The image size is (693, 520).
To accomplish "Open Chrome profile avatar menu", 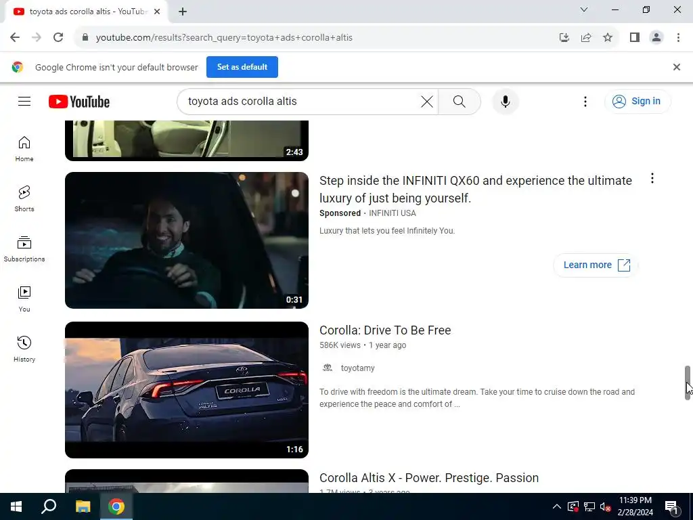I will click(x=656, y=38).
